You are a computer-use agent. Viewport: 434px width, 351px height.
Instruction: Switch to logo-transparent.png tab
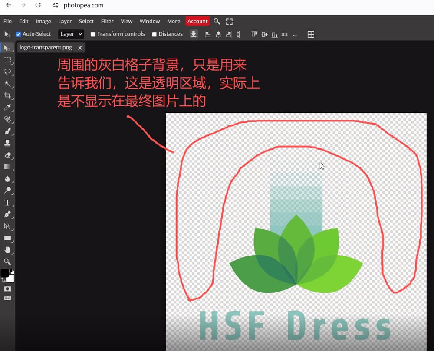46,48
